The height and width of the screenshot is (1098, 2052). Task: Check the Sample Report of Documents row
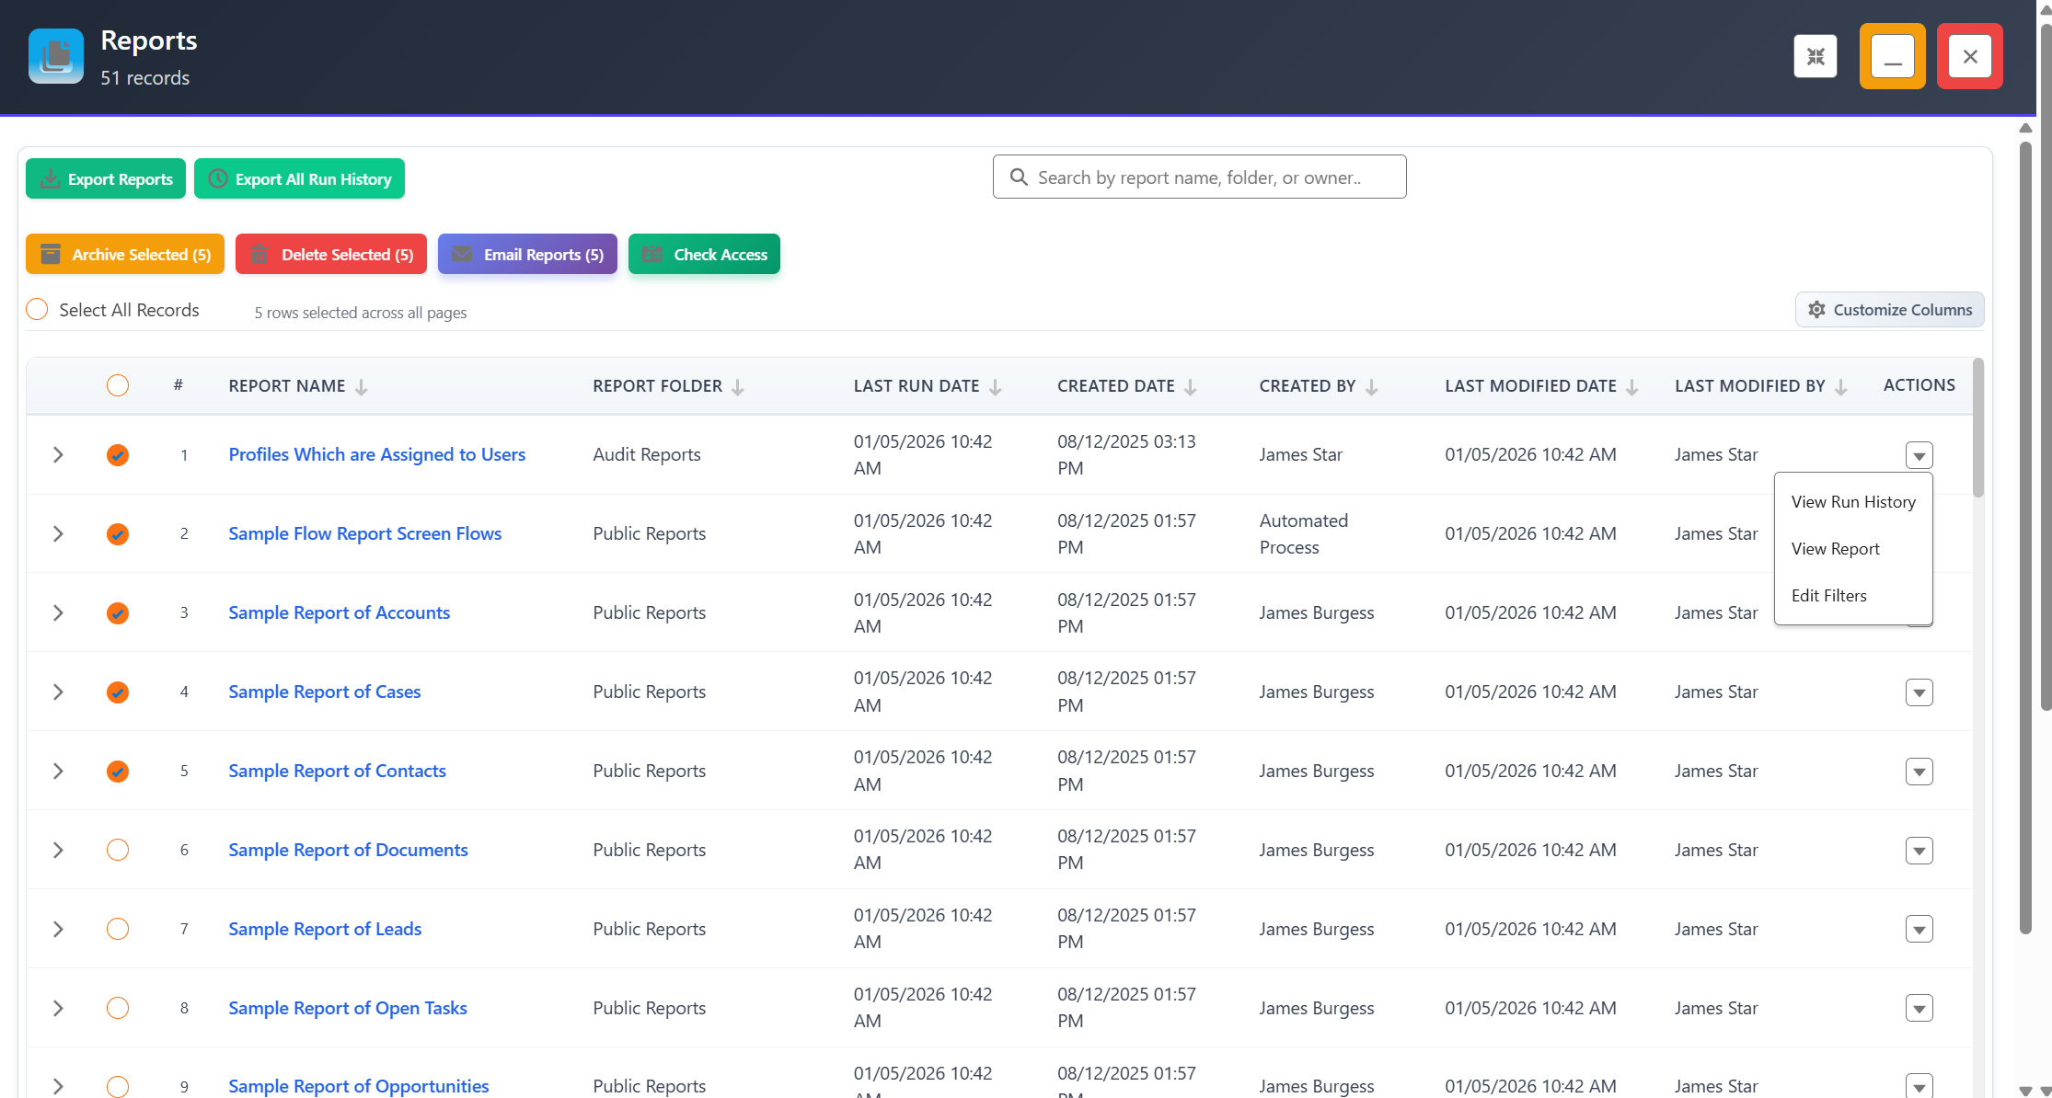tap(118, 850)
